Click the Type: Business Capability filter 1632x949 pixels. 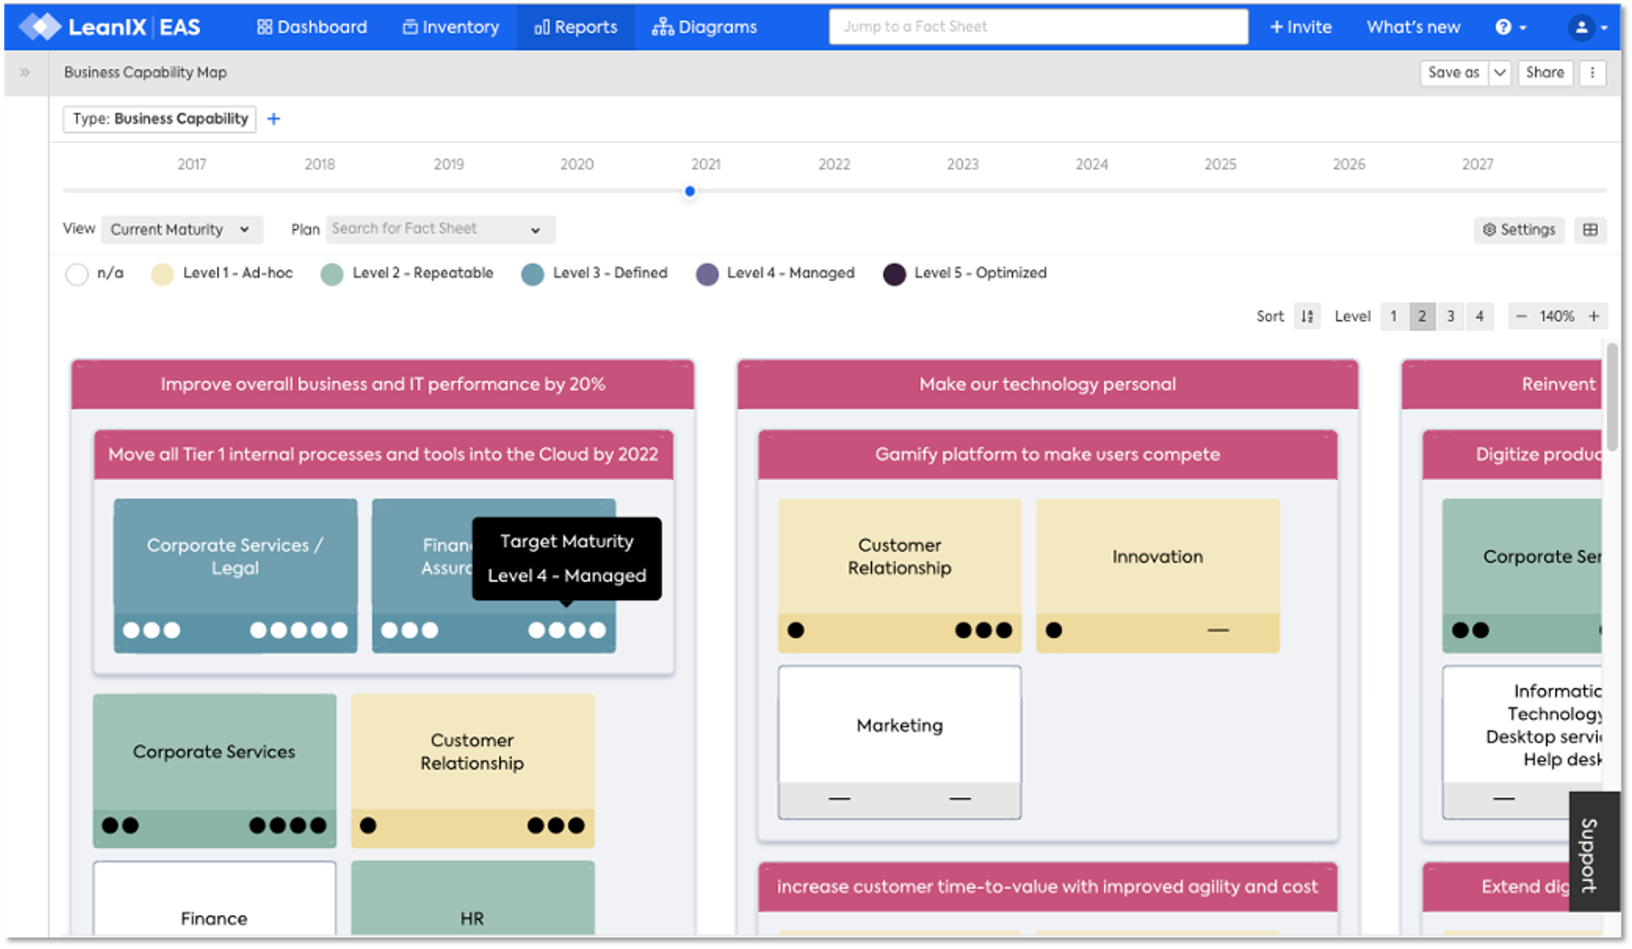pos(159,119)
